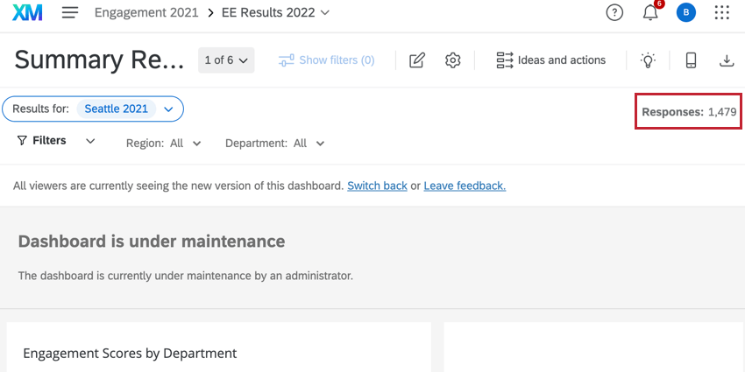Switch to mobile preview icon

pyautogui.click(x=691, y=60)
